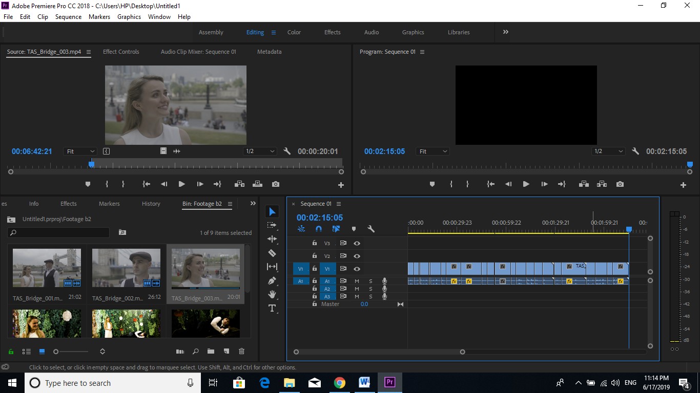
Task: Switch to Color workspace
Action: [x=294, y=32]
